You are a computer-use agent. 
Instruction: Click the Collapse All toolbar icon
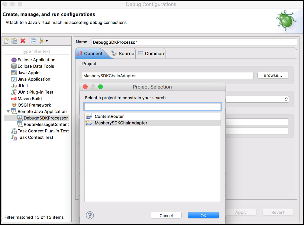click(34, 41)
